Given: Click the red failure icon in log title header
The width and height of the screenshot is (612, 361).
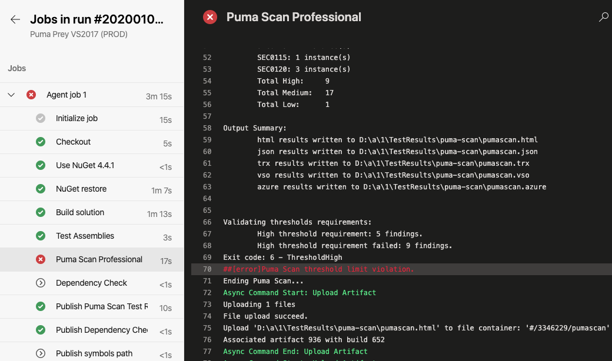Looking at the screenshot, I should pos(210,18).
